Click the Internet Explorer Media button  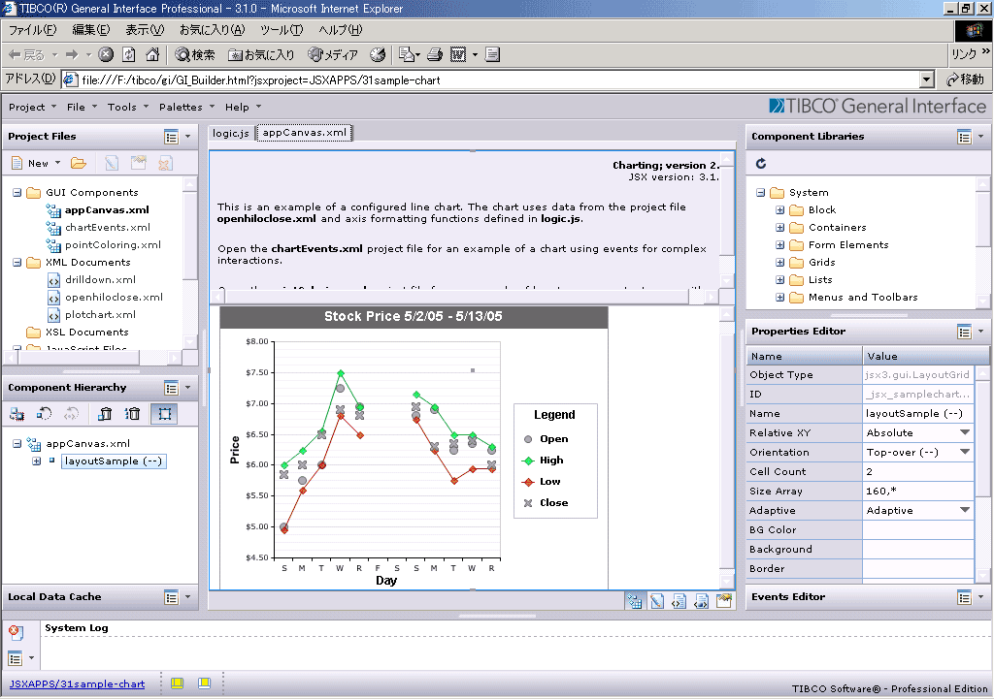point(333,54)
